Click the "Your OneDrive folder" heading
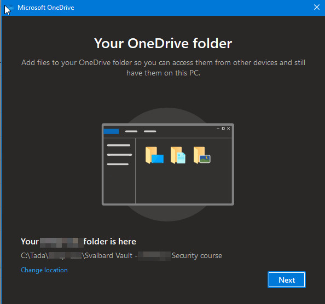 163,43
